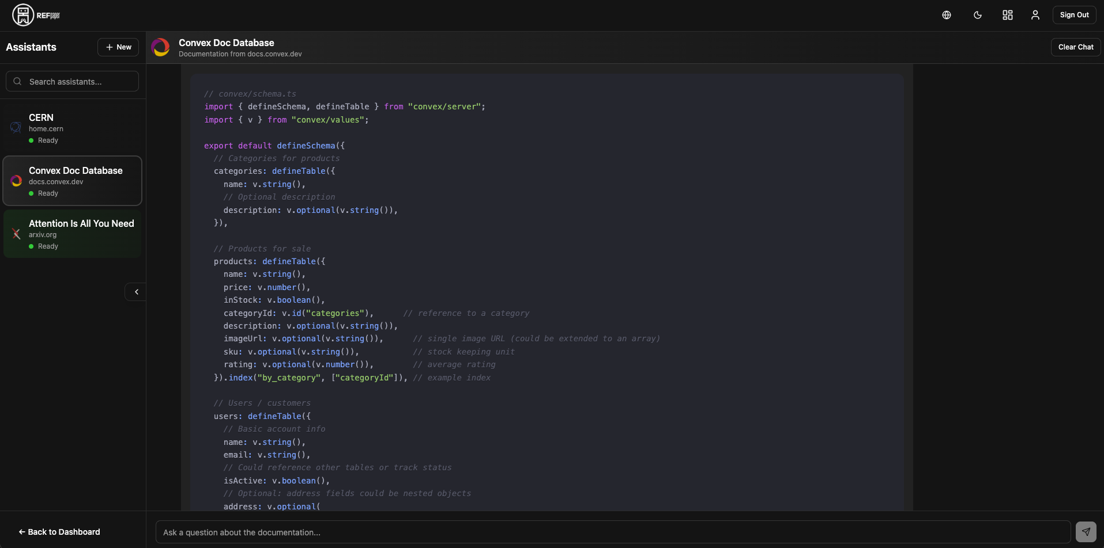The height and width of the screenshot is (548, 1104).
Task: Click the arXiv assistant icon
Action: pos(16,234)
